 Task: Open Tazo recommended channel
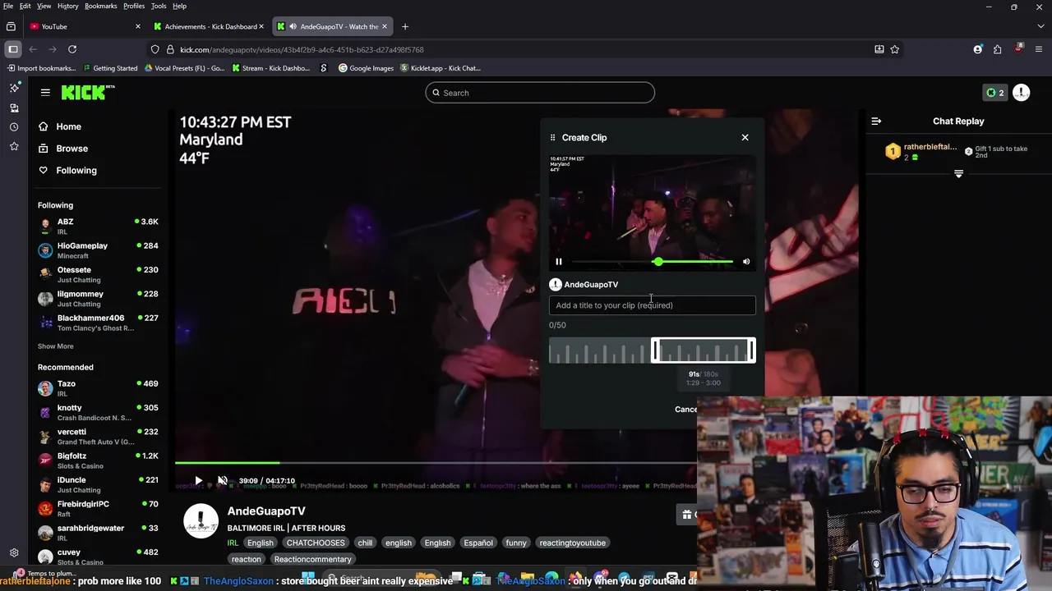98,387
